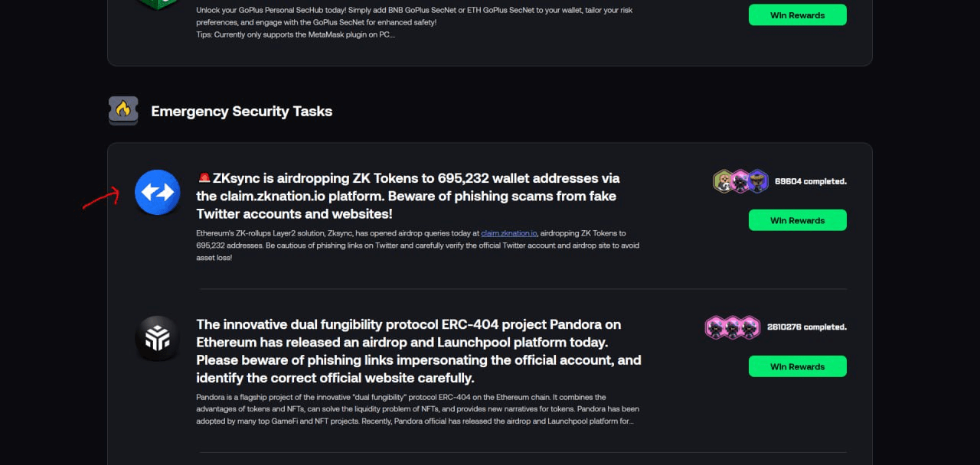The height and width of the screenshot is (465, 980).
Task: Click the pink hexagon avatar in ZKsync task
Action: pos(740,181)
